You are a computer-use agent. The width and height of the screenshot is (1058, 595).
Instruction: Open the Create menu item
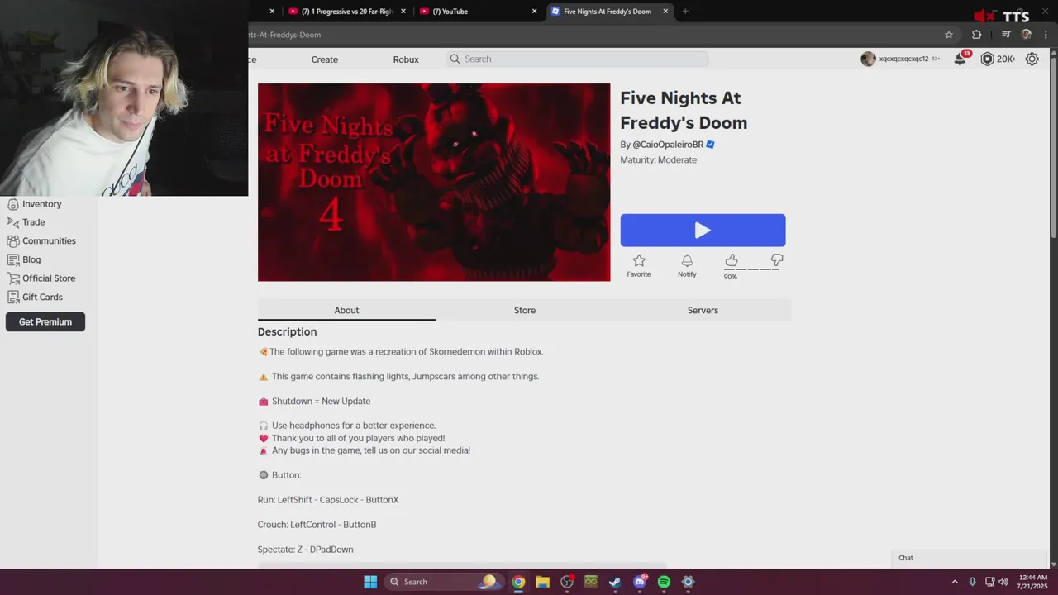[x=325, y=59]
